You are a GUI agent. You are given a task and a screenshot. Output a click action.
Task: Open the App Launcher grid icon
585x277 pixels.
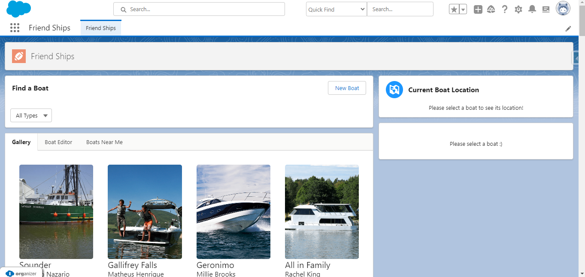[x=15, y=28]
